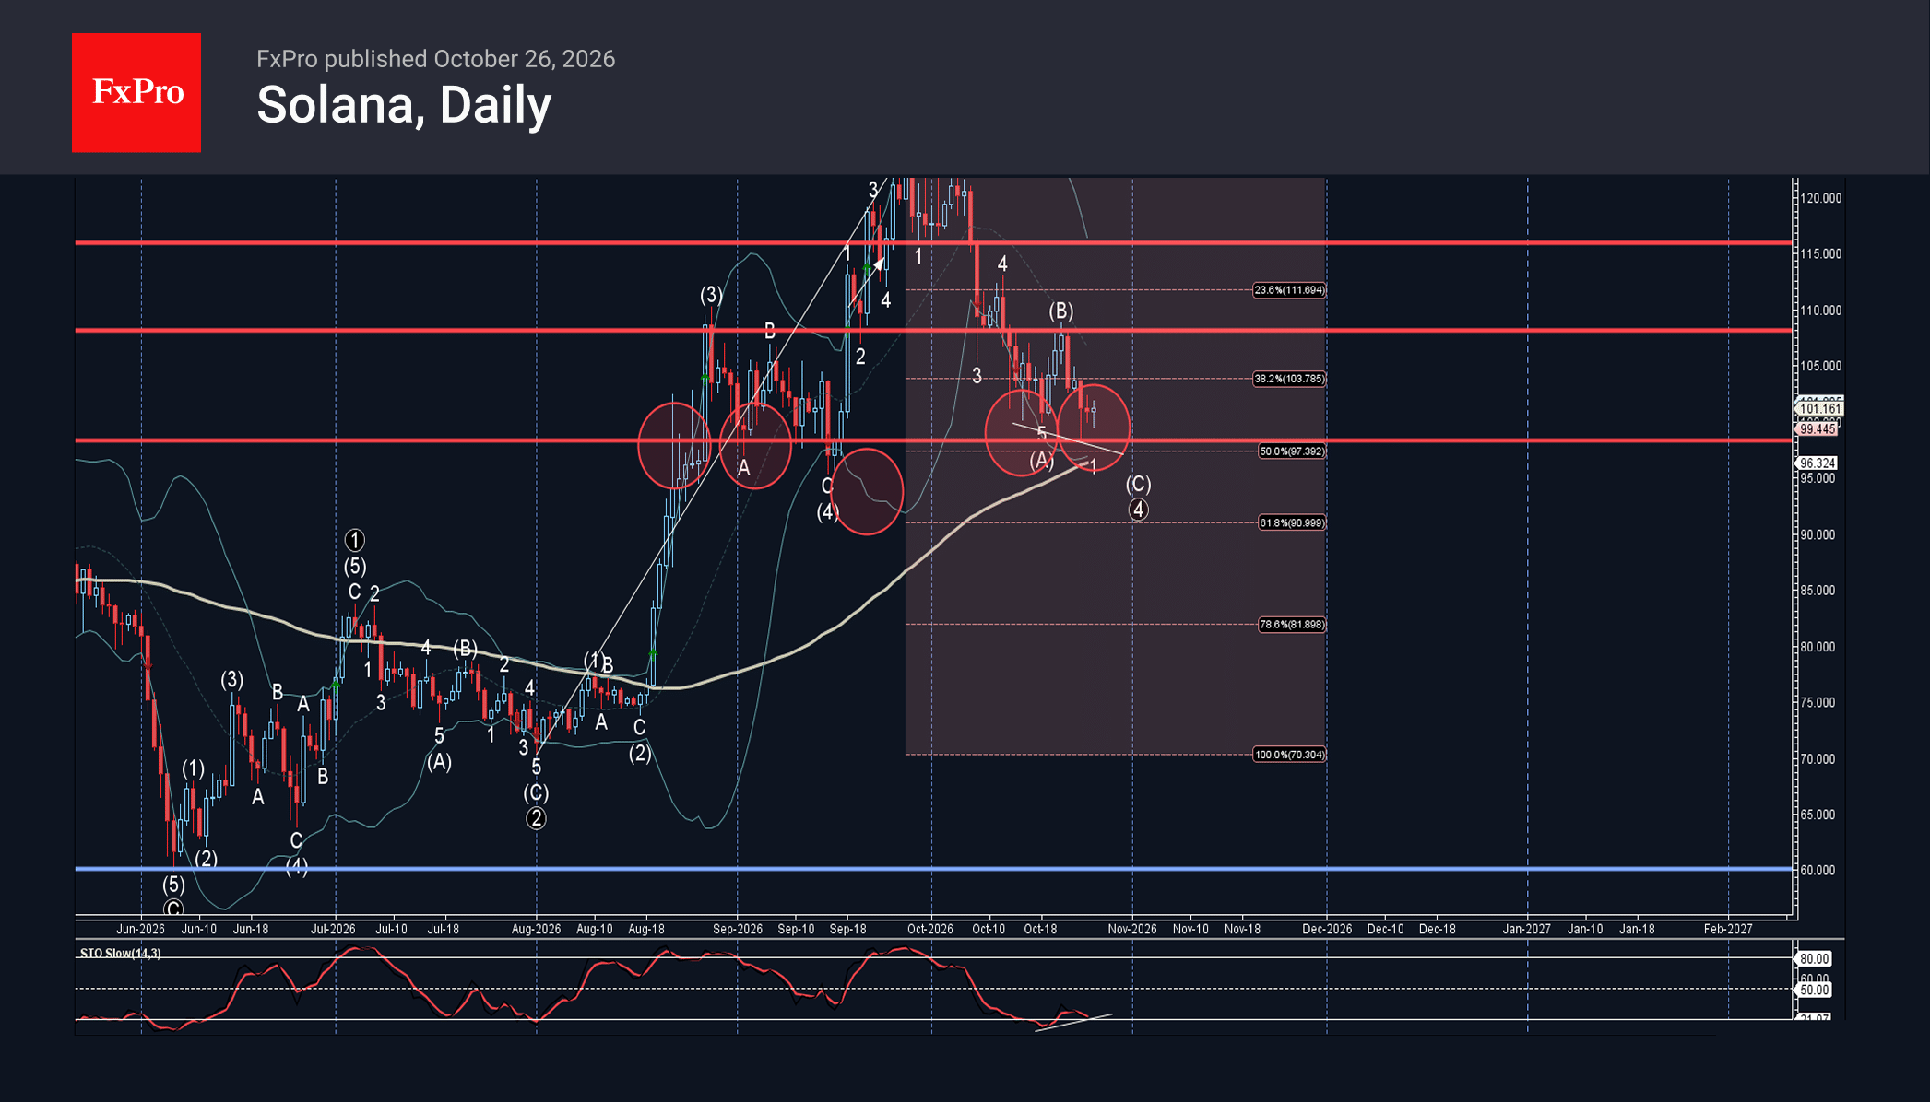Click the 99.445 red price tag

pos(1817,429)
